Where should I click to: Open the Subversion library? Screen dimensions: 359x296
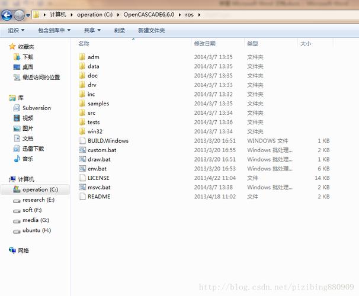(x=37, y=108)
